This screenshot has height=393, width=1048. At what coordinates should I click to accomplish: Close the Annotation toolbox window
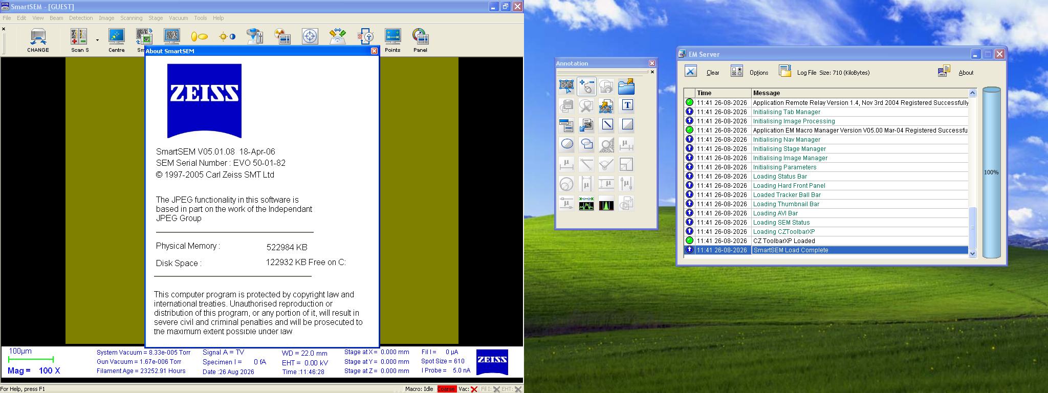pos(652,63)
